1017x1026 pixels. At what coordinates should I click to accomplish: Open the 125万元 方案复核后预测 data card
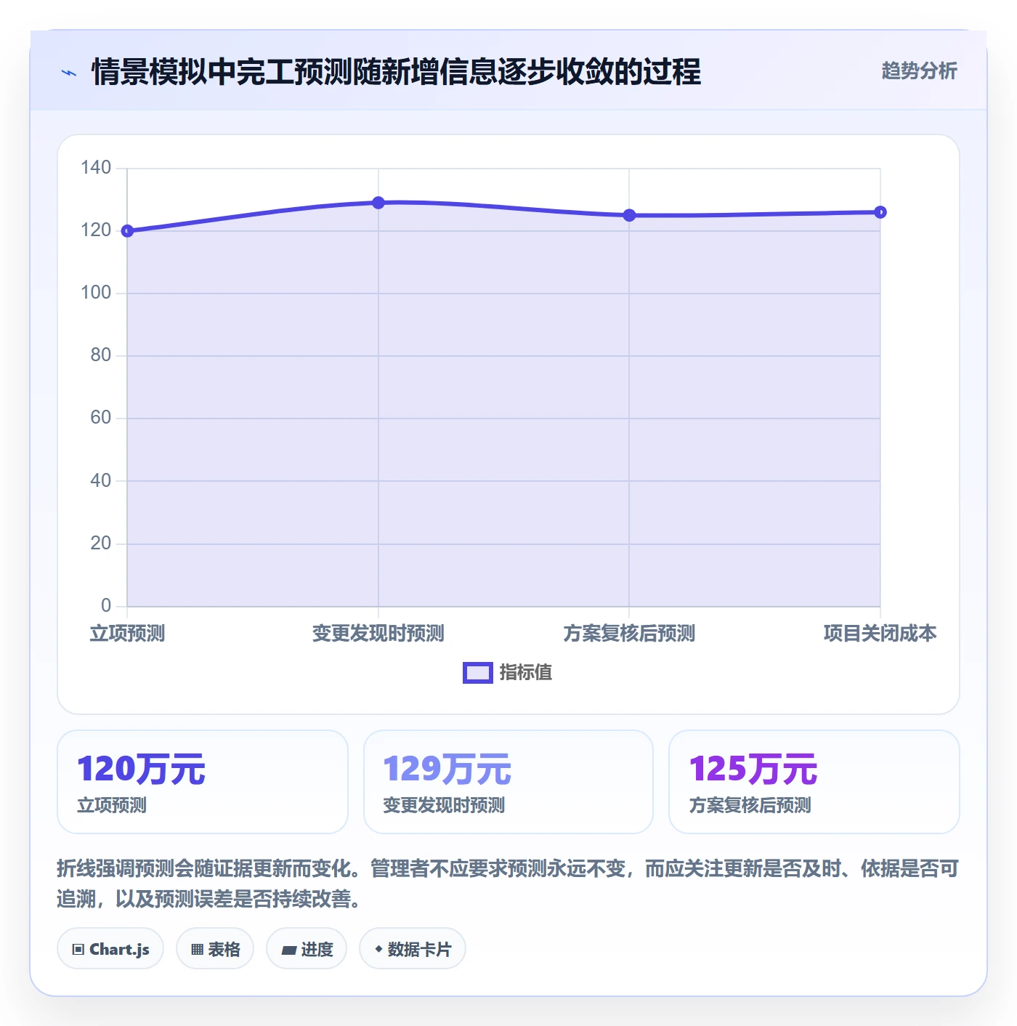point(814,782)
